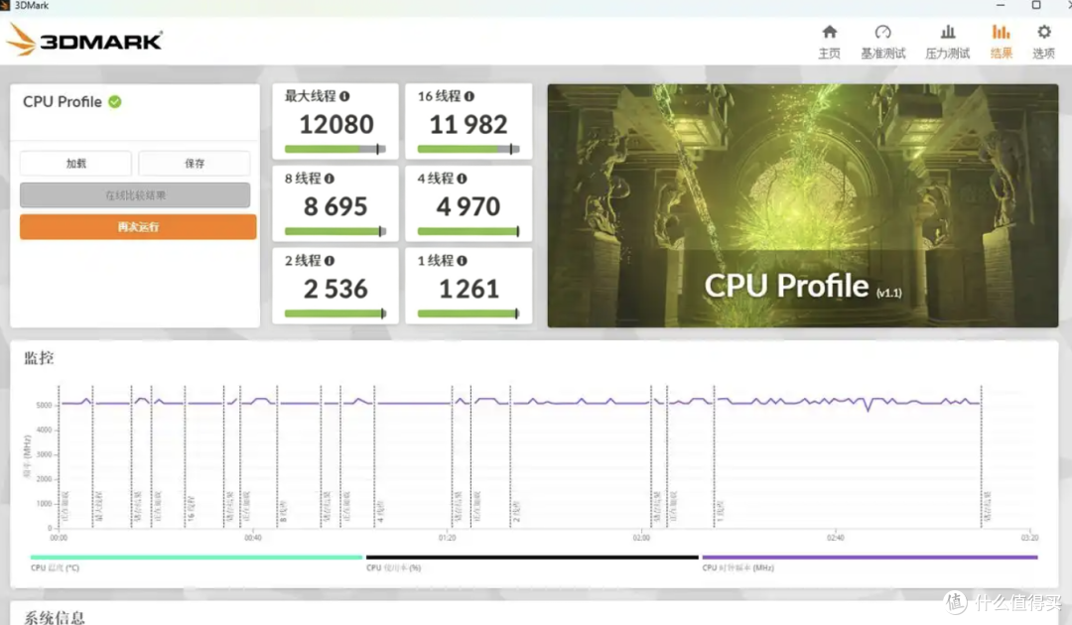This screenshot has height=625, width=1072.
Task: Click 在线比较结果 compare online button
Action: click(135, 195)
